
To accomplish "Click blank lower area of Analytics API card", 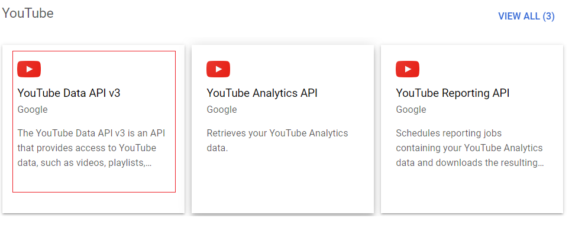I will [283, 185].
